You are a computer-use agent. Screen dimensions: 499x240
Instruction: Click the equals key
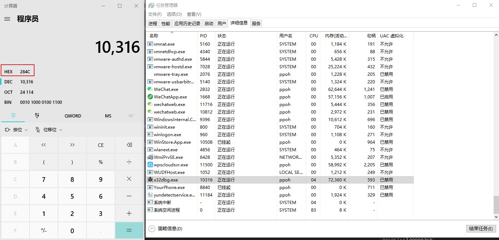[129, 230]
